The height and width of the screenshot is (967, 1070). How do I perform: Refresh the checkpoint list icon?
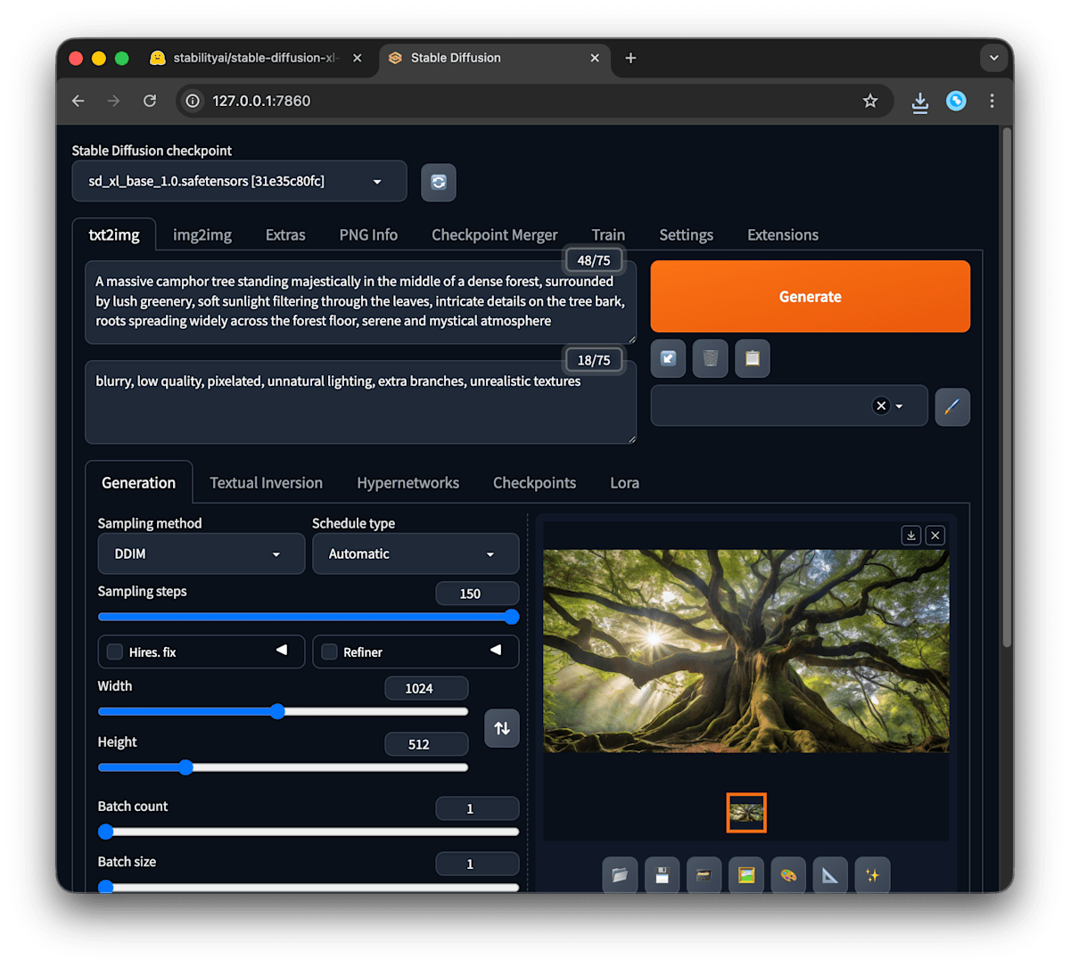(439, 182)
